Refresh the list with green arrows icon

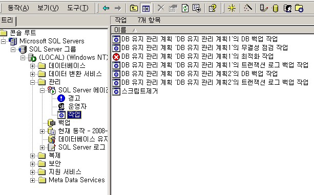pos(185,8)
